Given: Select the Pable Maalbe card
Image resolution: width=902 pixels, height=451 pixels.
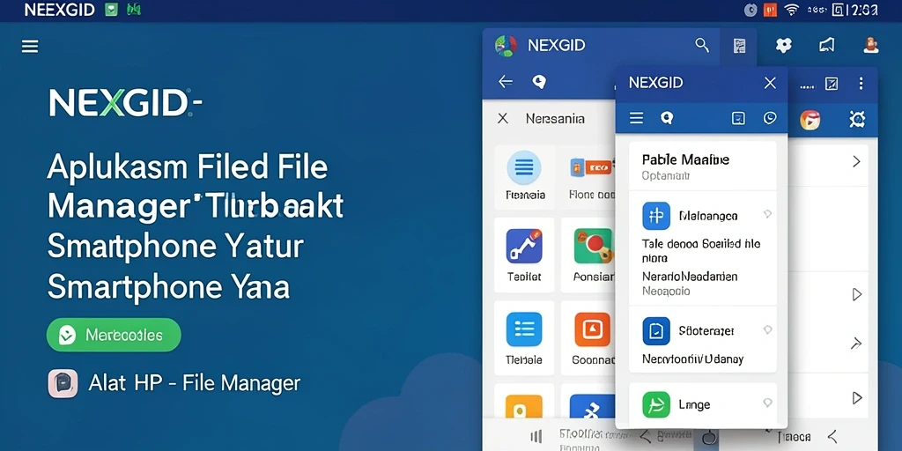Looking at the screenshot, I should point(702,166).
